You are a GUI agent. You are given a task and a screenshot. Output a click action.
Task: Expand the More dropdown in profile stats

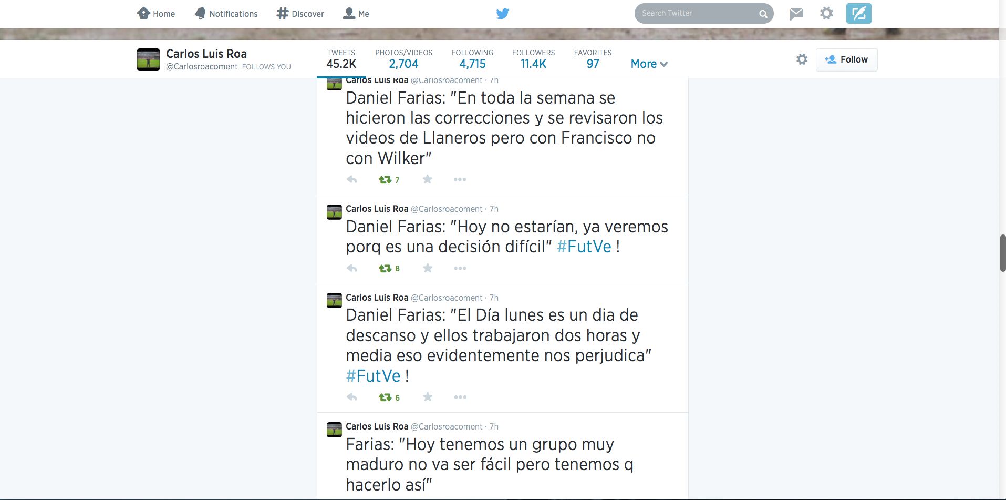(x=649, y=64)
